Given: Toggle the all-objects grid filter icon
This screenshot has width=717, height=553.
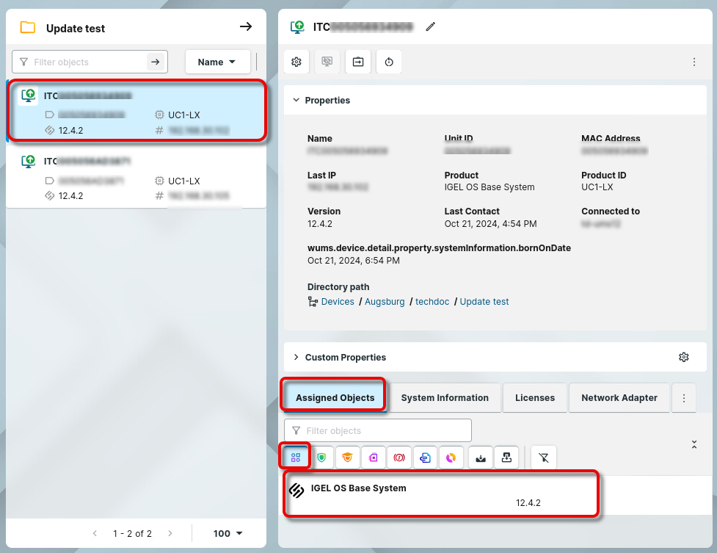Looking at the screenshot, I should point(296,458).
